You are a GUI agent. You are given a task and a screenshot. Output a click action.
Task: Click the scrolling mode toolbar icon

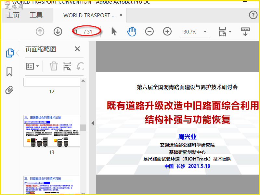(x=245, y=32)
